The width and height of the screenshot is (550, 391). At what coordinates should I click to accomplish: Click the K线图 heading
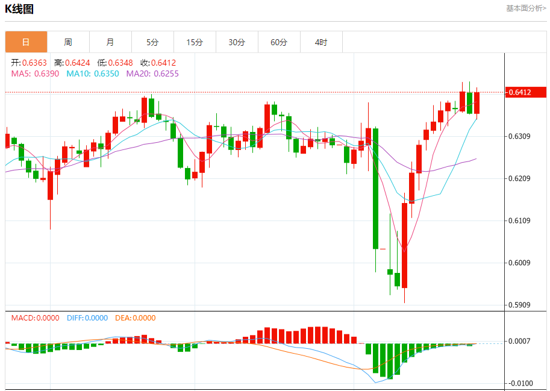click(19, 9)
